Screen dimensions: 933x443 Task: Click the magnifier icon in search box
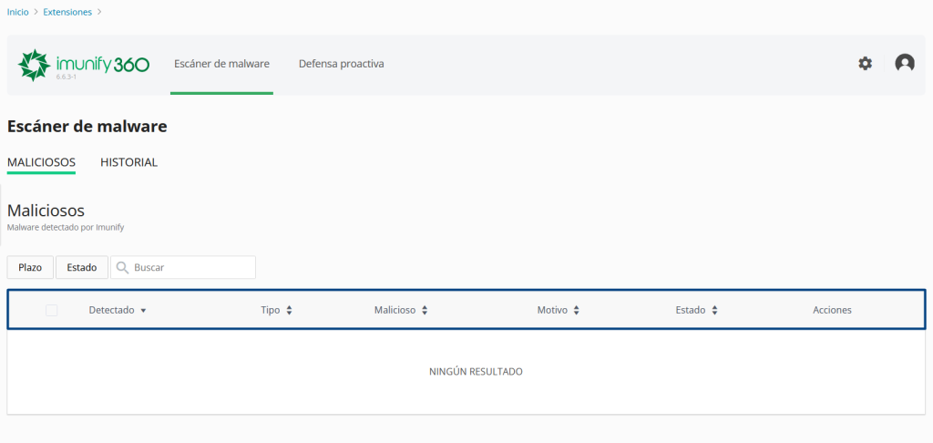tap(122, 268)
